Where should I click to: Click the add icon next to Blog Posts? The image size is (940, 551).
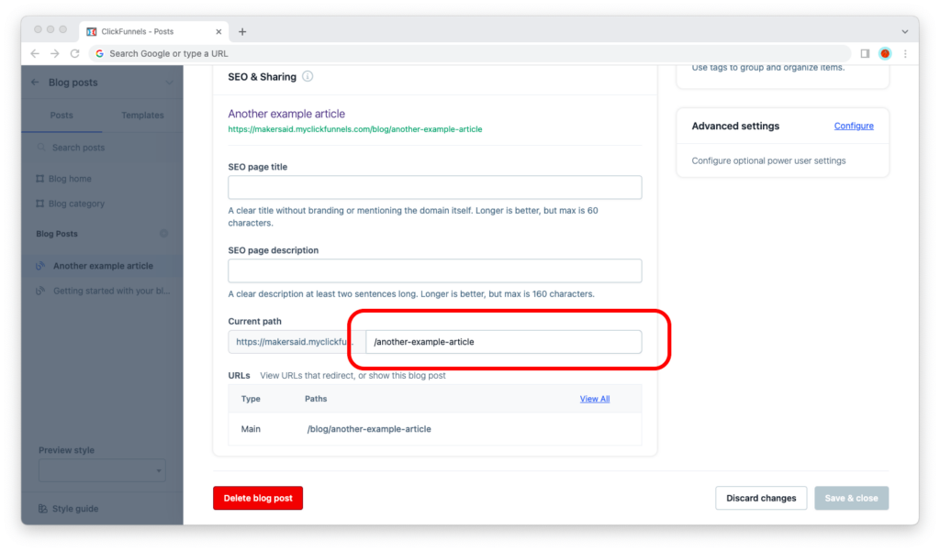(x=163, y=233)
